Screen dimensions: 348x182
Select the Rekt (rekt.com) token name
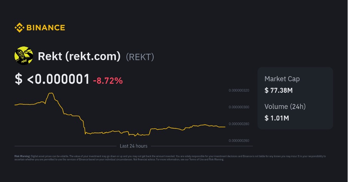(79, 56)
